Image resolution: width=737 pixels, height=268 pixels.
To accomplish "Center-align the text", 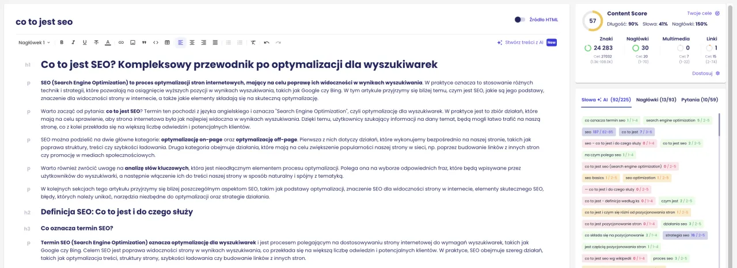I will (x=192, y=43).
